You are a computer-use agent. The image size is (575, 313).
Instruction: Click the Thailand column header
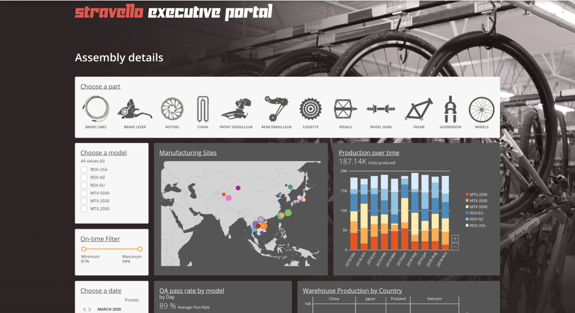click(398, 299)
